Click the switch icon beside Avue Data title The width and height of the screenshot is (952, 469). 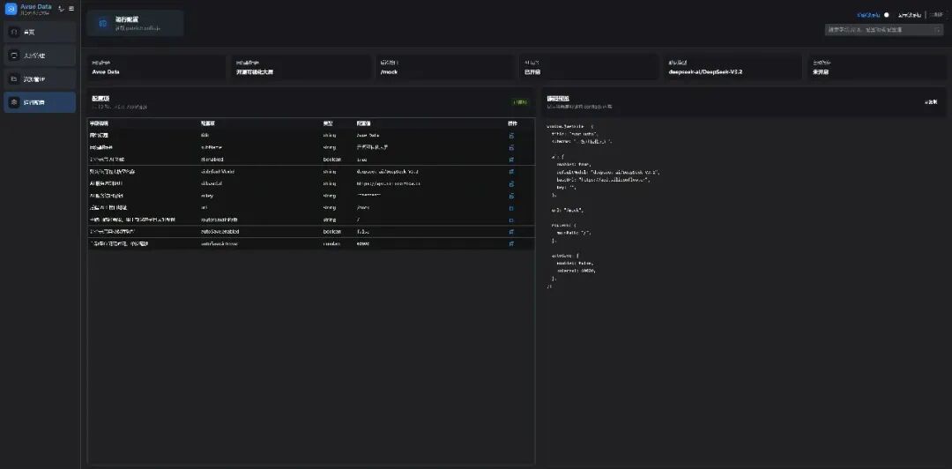(61, 9)
